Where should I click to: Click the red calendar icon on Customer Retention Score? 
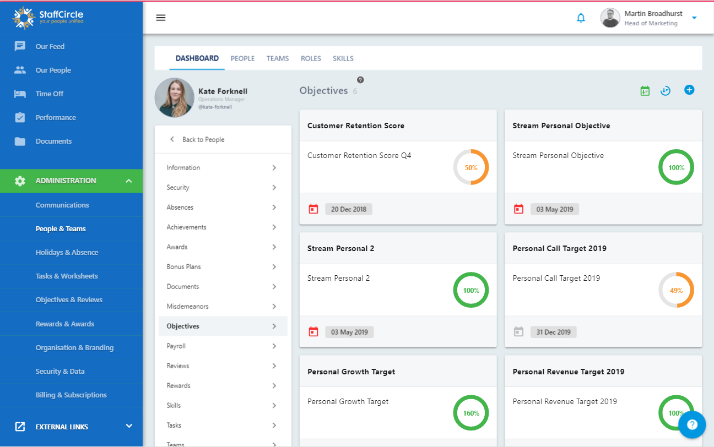coord(313,209)
